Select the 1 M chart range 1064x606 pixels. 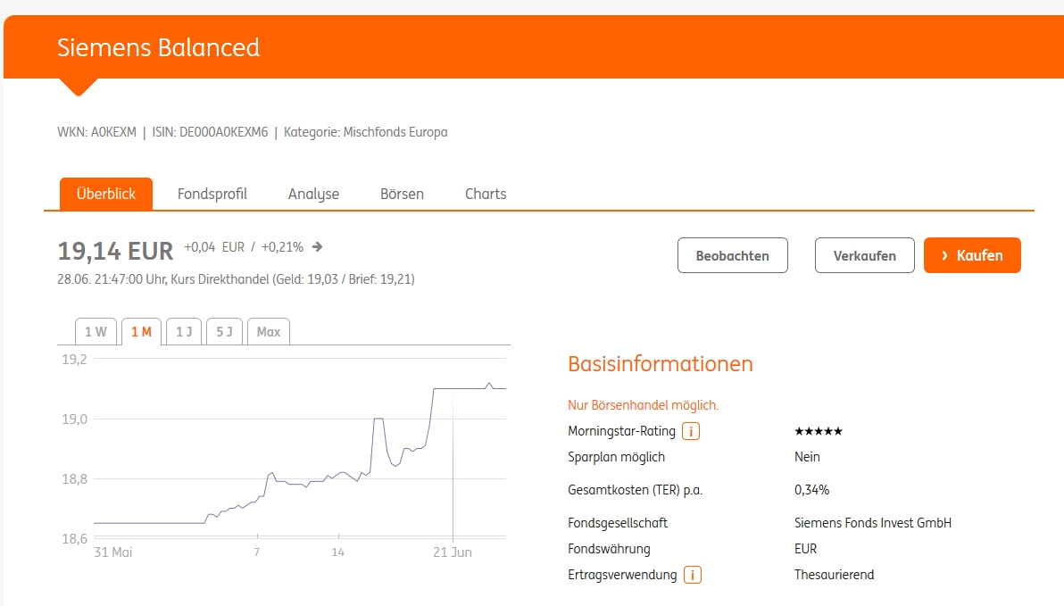[141, 332]
